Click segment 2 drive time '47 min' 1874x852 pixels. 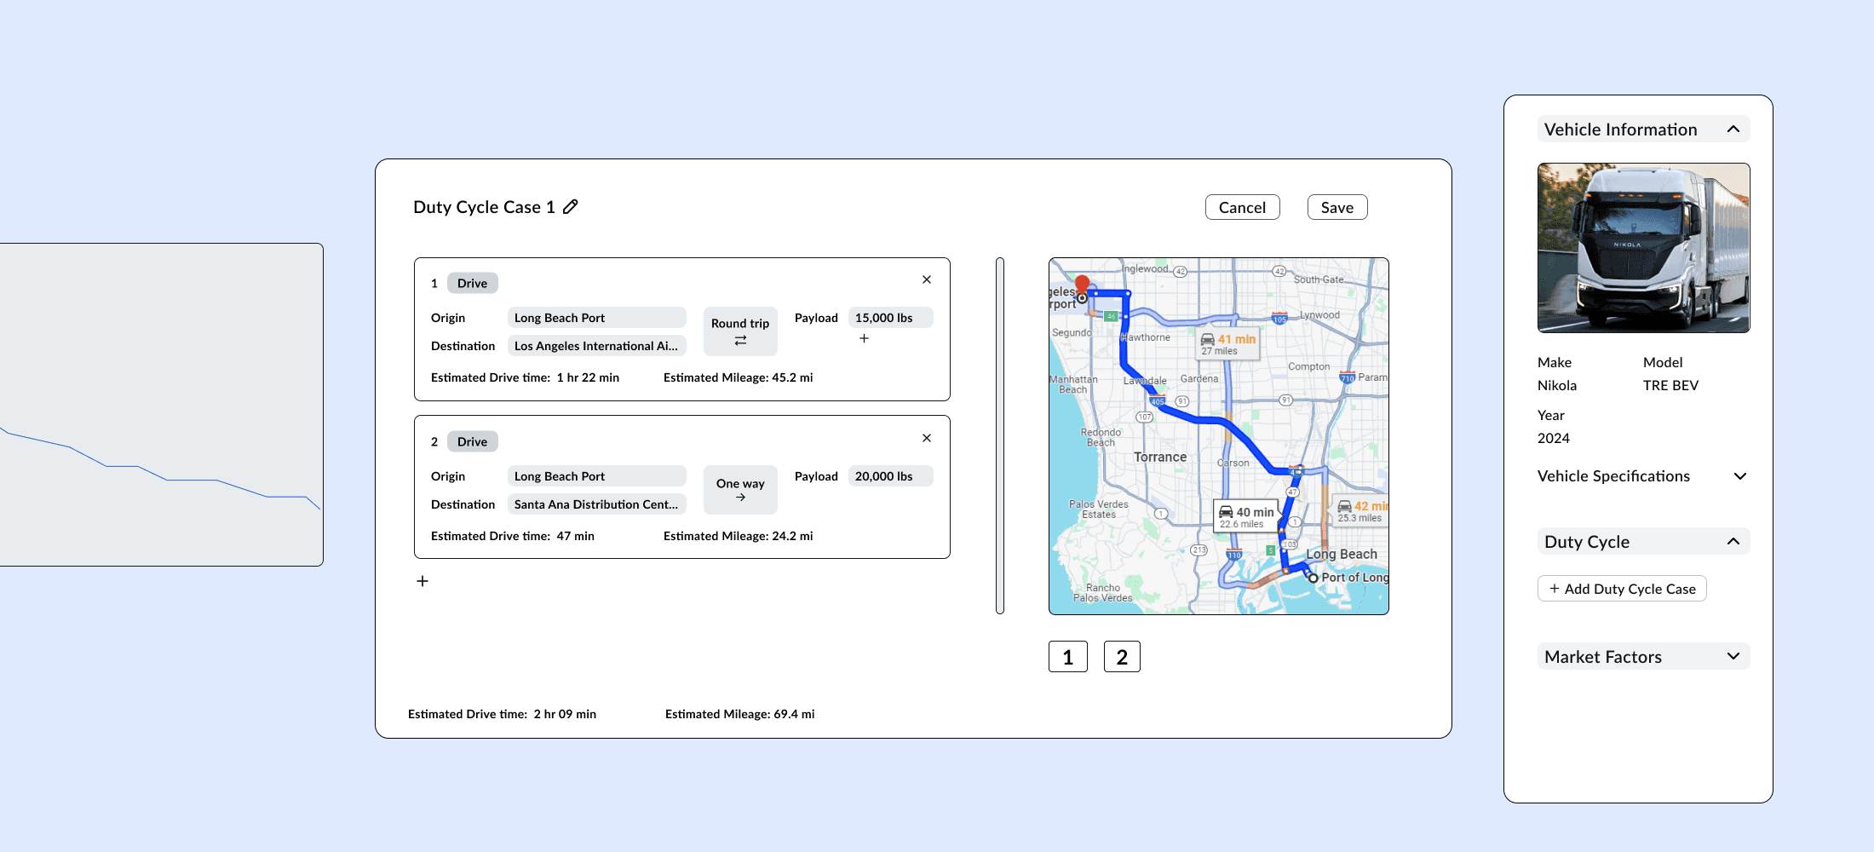[x=576, y=536]
